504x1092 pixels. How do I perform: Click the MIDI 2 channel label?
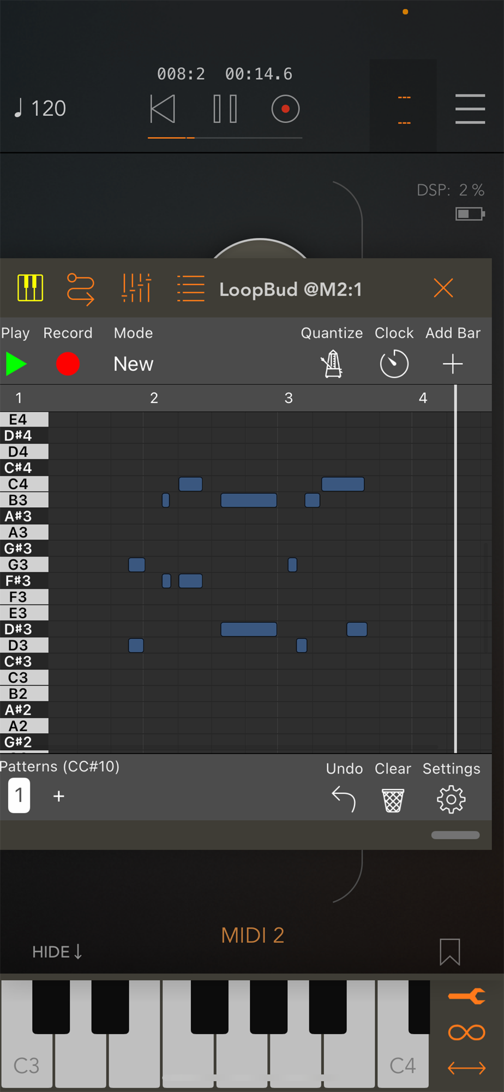[x=253, y=935]
